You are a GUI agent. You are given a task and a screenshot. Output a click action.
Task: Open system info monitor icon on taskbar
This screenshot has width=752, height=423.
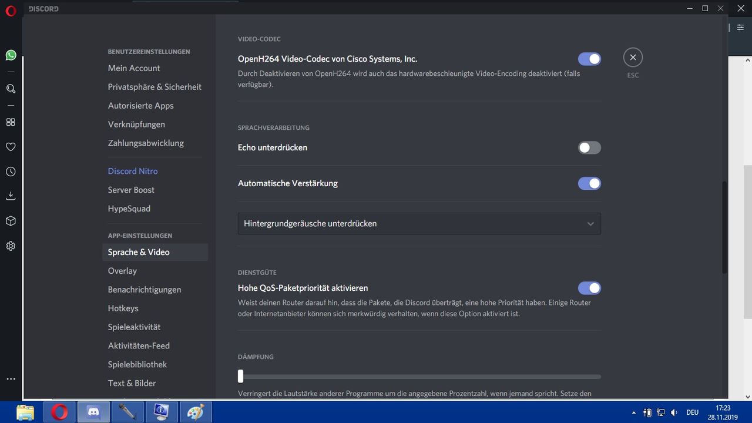click(161, 412)
